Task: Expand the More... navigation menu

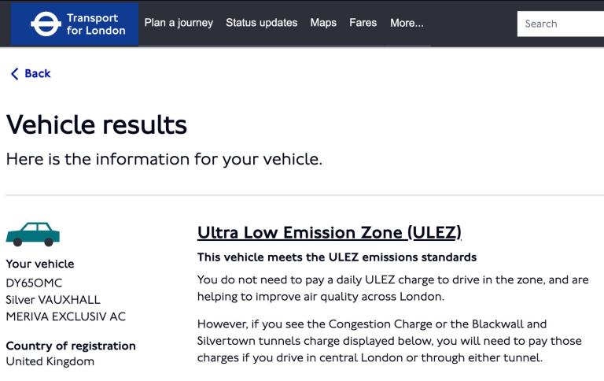Action: point(407,23)
